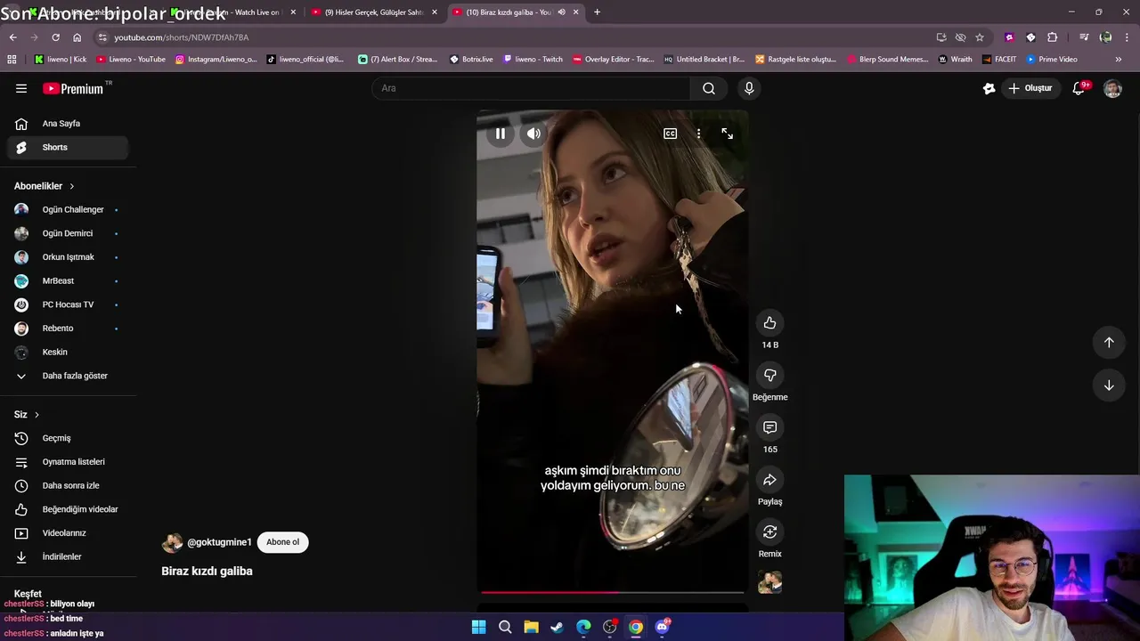Go to YouTube Premium home logo
The width and height of the screenshot is (1140, 641).
click(73, 88)
